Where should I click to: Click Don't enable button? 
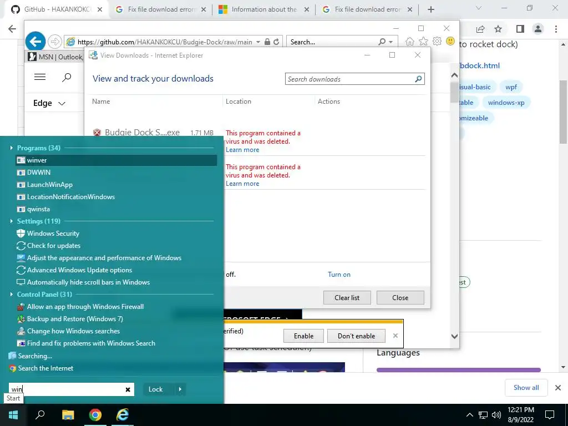coord(357,336)
